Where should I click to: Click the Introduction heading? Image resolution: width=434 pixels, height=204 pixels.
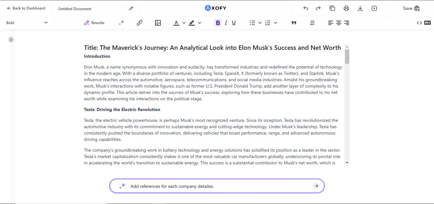(x=97, y=56)
